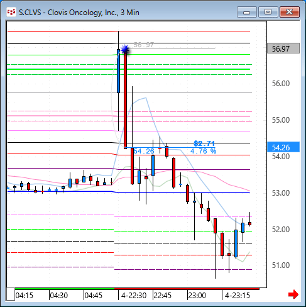Screen dimensions: 306x307
Task: Click the 51.00 price axis label
Action: 281,265
